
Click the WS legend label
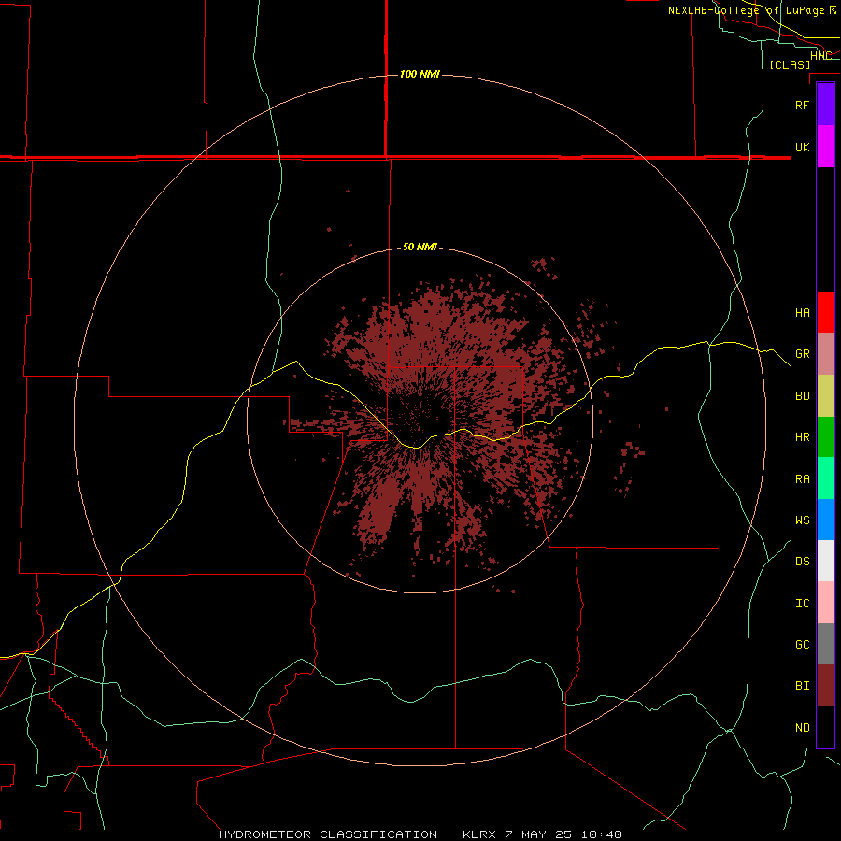pyautogui.click(x=802, y=520)
